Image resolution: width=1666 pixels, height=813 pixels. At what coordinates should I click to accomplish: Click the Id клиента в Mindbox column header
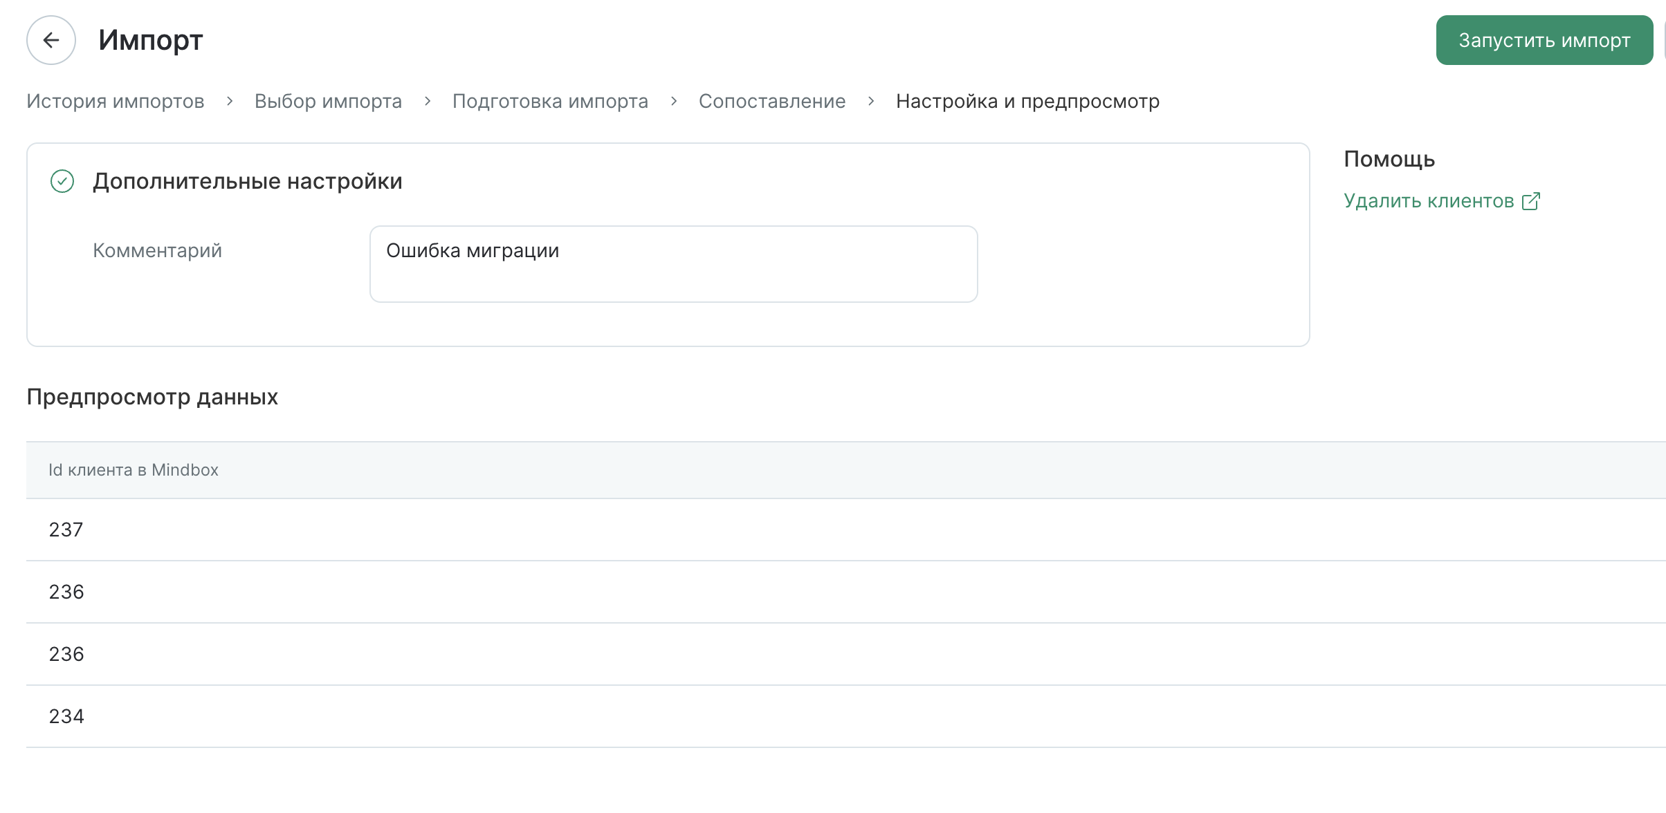pyautogui.click(x=134, y=470)
